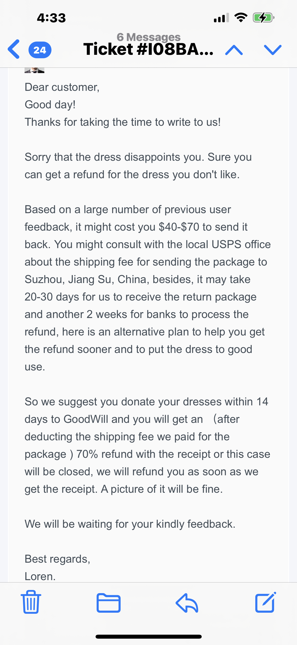
Task: Tap the home indicator bar
Action: [x=148, y=637]
